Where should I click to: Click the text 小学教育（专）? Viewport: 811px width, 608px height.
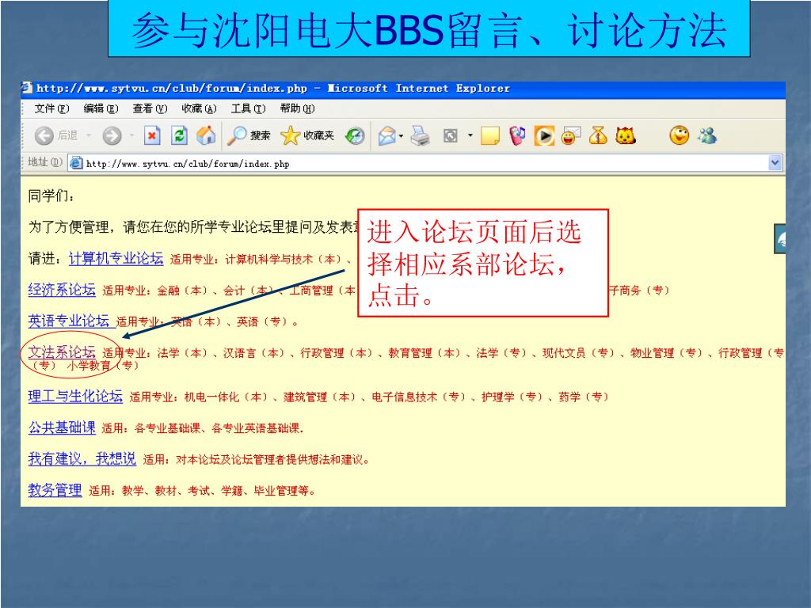click(x=104, y=366)
